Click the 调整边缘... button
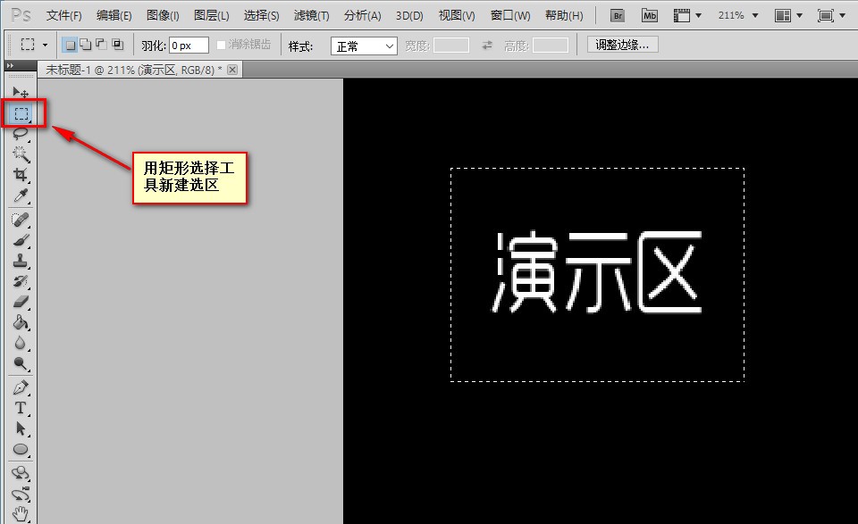This screenshot has width=858, height=524. click(622, 45)
